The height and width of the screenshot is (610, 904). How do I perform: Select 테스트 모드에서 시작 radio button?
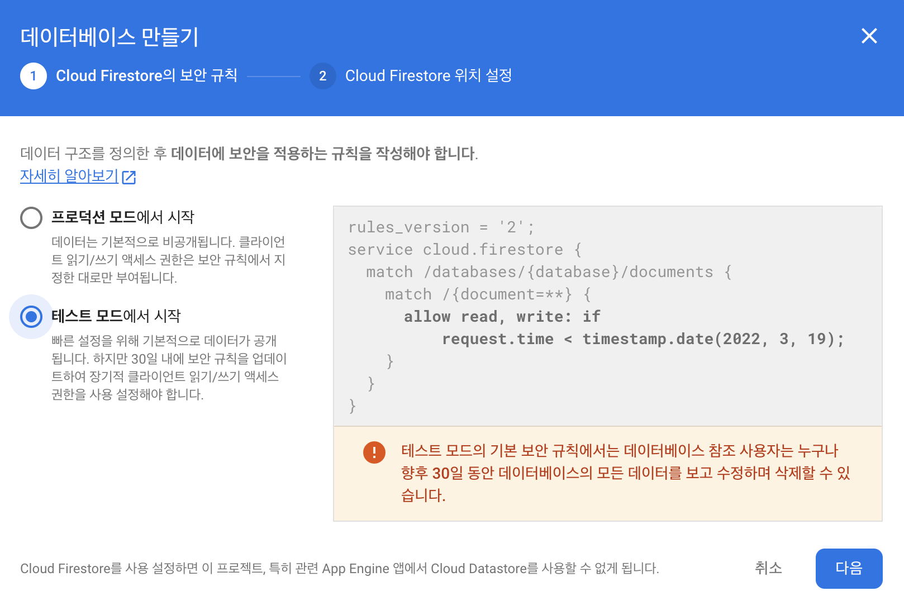pyautogui.click(x=31, y=317)
